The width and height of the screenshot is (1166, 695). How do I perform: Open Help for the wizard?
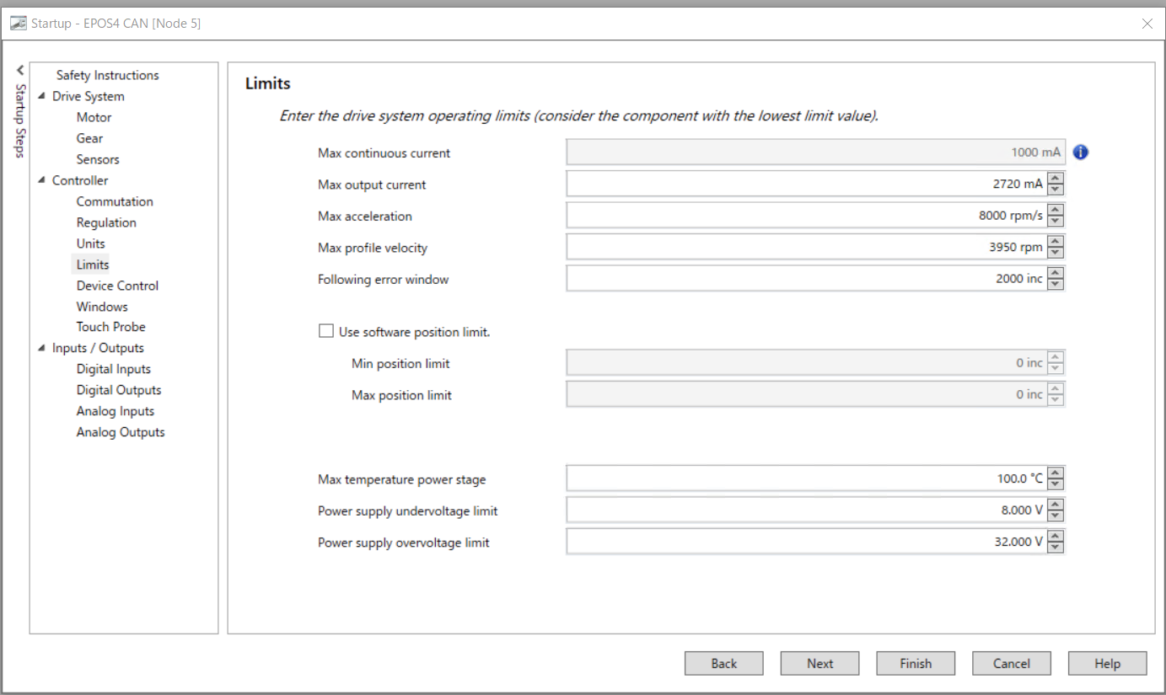[1108, 663]
